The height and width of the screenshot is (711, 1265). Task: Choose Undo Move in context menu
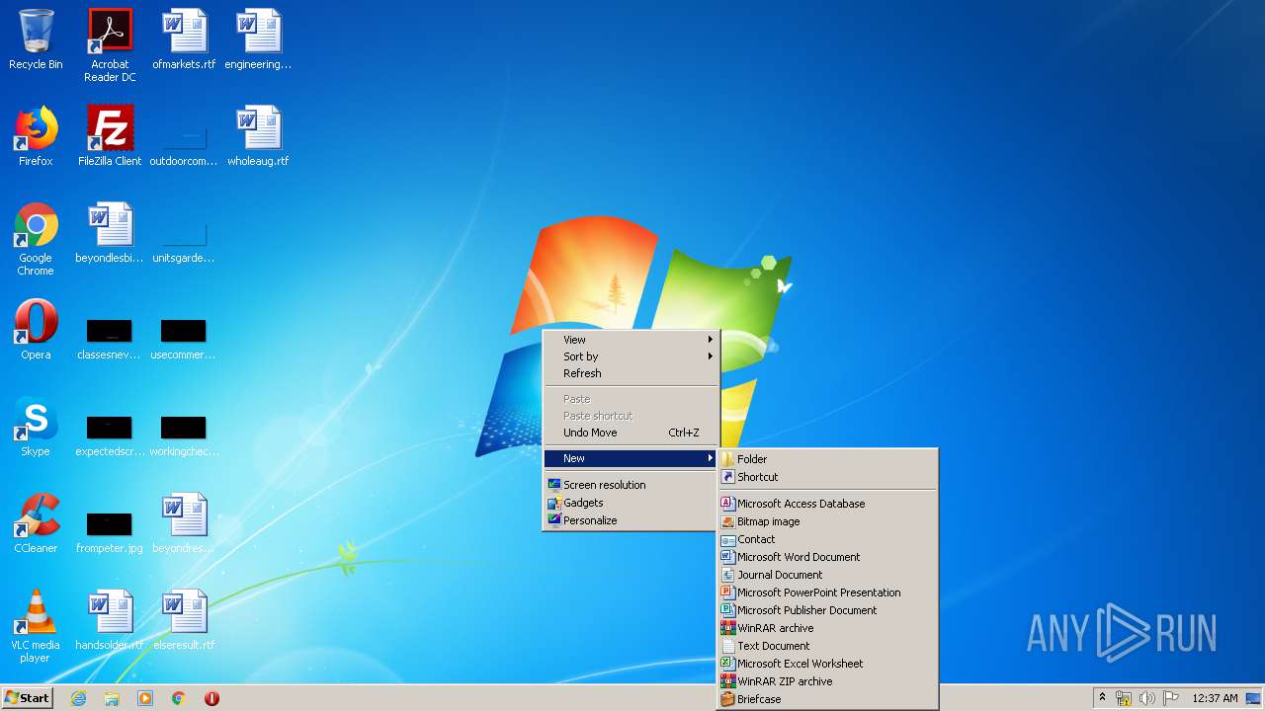[x=631, y=433]
